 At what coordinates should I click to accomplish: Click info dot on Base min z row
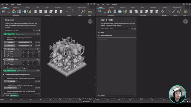click(39, 42)
